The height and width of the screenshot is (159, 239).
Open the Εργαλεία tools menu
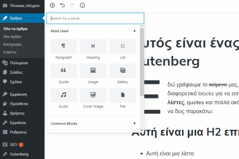[22, 123]
